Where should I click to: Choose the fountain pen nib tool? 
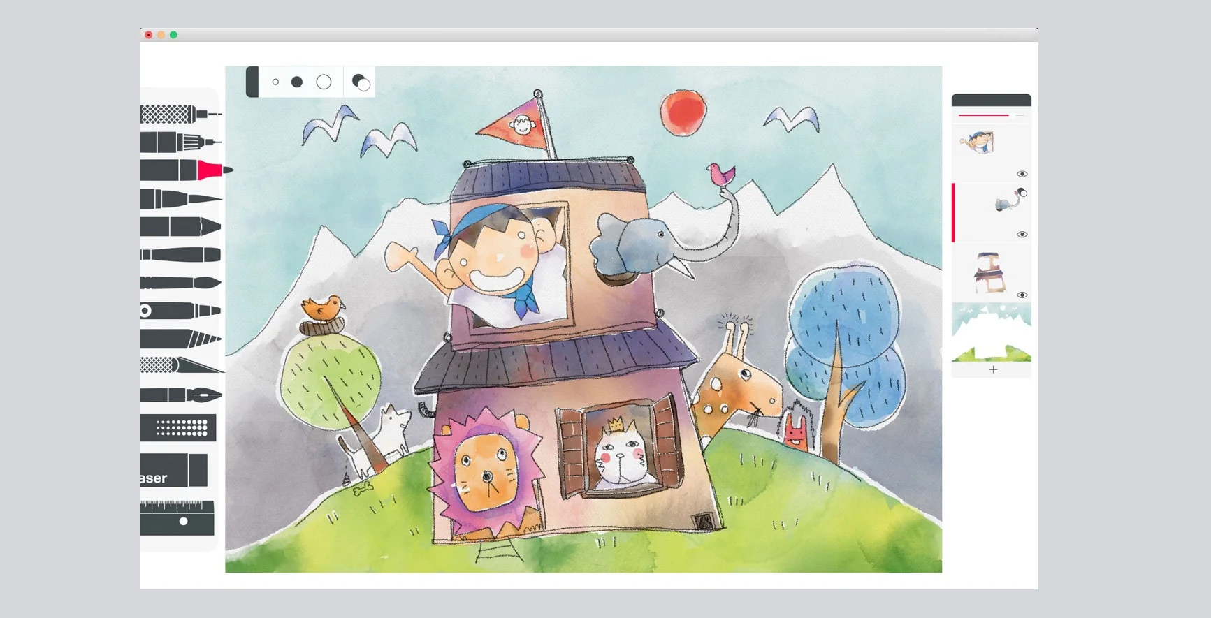(x=180, y=395)
